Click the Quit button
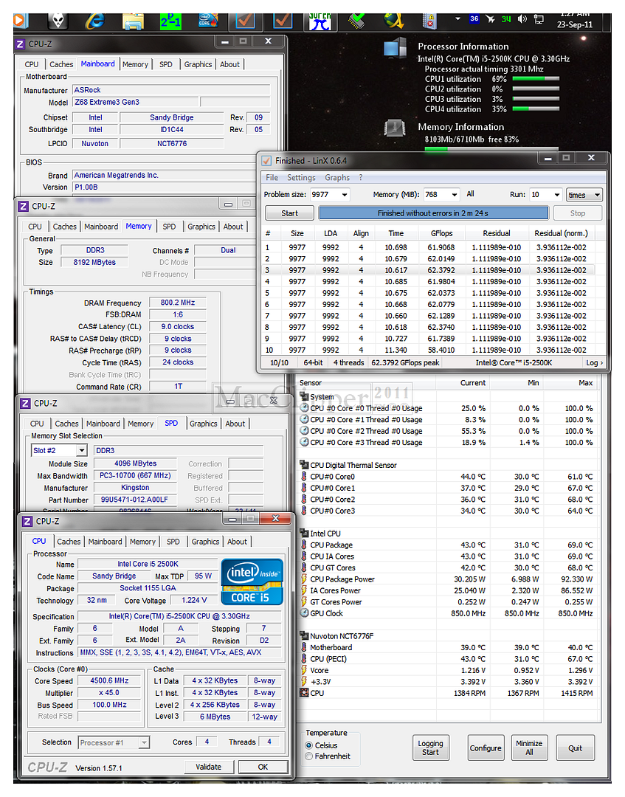 tap(576, 748)
